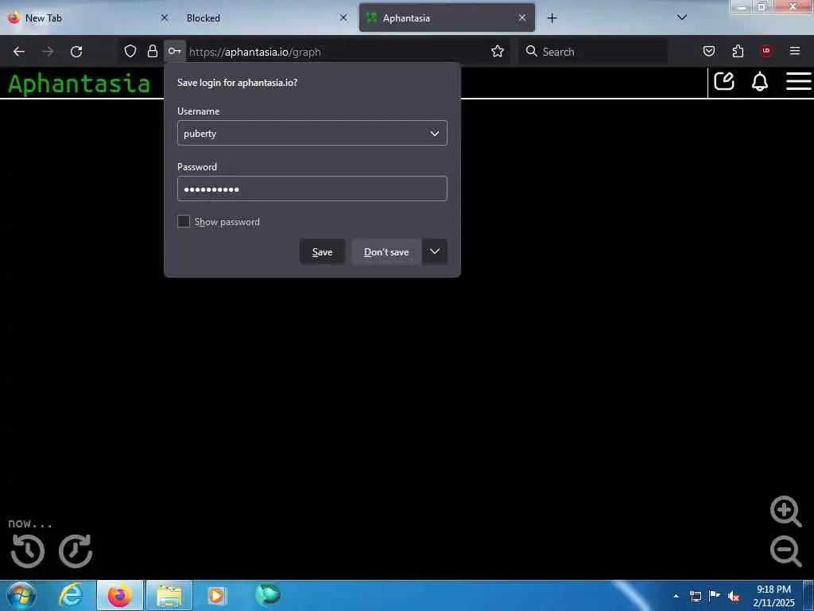
Task: Expand the arrow next to Don't save
Action: point(435,251)
